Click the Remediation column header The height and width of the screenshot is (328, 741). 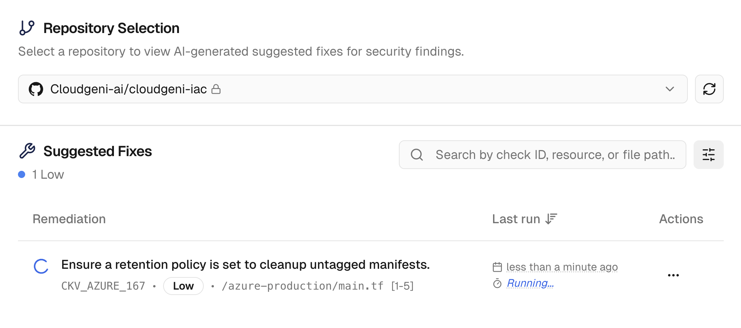(69, 219)
